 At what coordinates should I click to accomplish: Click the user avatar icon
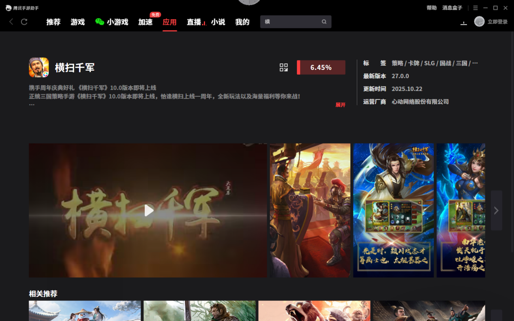[x=479, y=22]
